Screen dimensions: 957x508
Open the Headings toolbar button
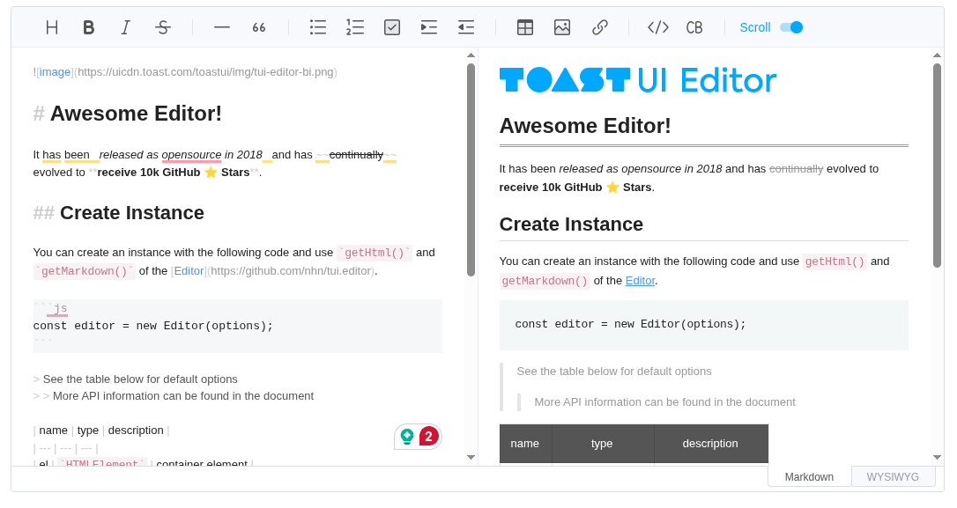(x=52, y=27)
